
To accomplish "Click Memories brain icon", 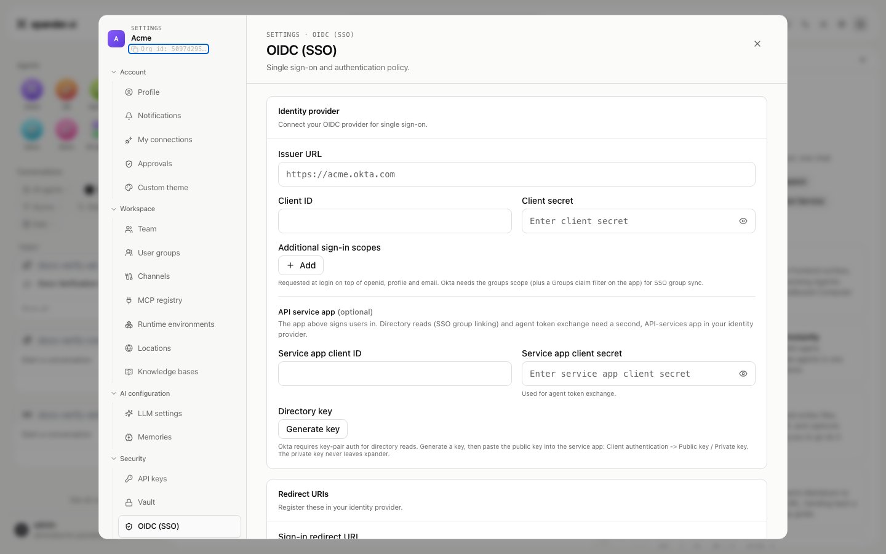I will pos(129,437).
